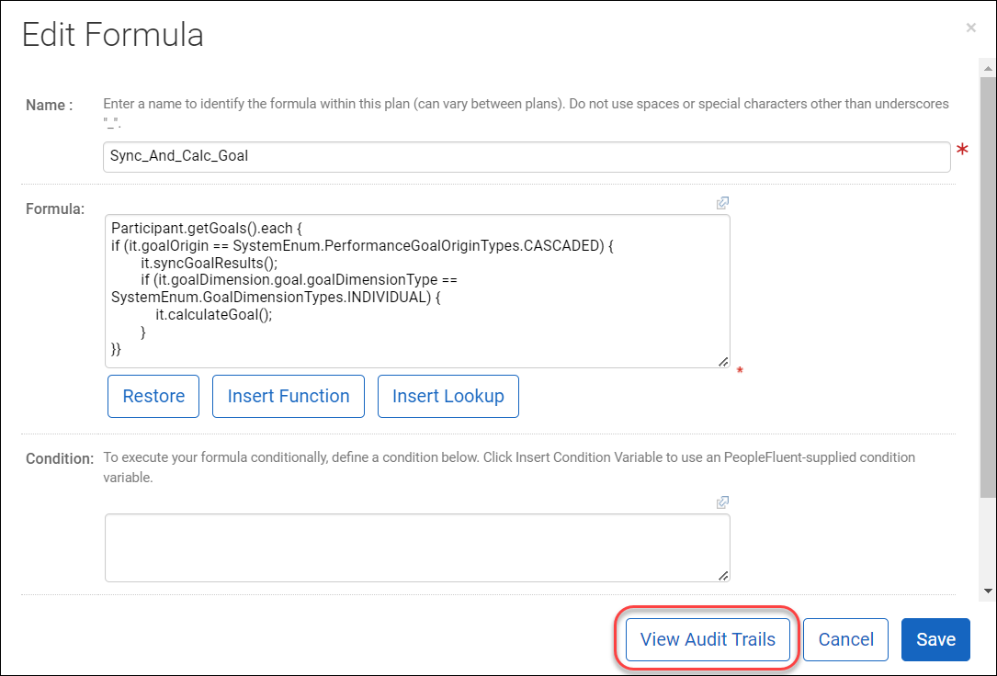The image size is (997, 676).
Task: Open the Insert Function dialog
Action: click(x=288, y=397)
